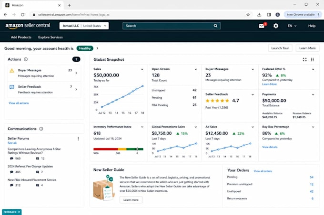The image size is (324, 215).
Task: Open the Chrome profile avatar
Action: point(278,15)
